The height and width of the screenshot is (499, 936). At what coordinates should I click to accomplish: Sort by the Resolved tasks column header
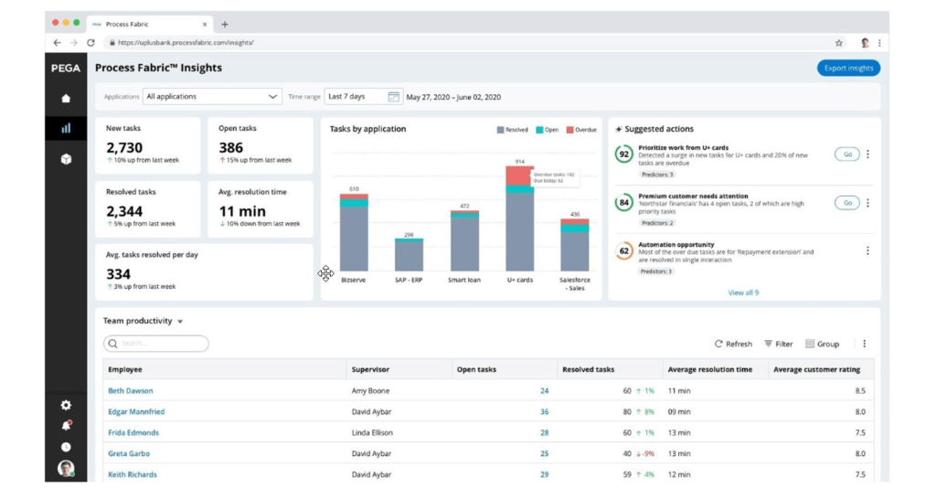click(x=588, y=369)
